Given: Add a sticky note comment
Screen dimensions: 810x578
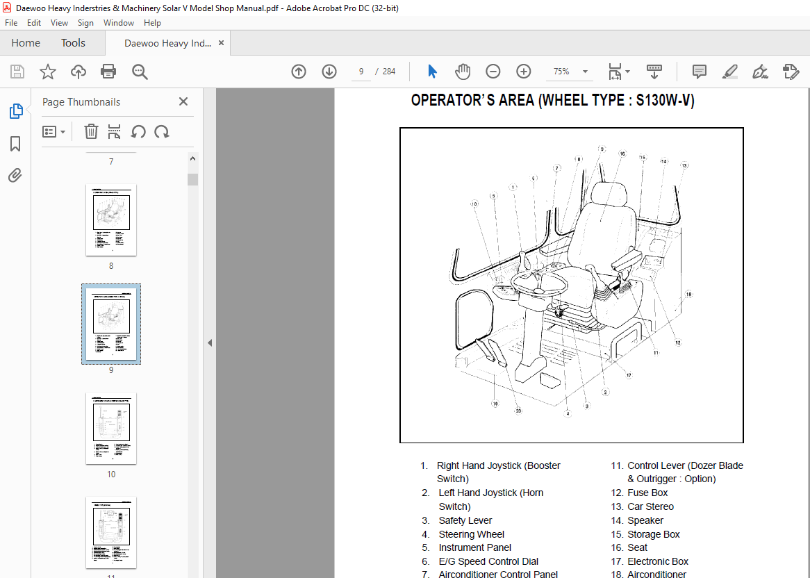Looking at the screenshot, I should [x=699, y=72].
